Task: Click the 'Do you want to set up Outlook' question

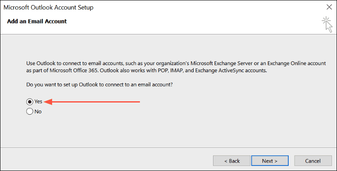Action: pyautogui.click(x=100, y=84)
